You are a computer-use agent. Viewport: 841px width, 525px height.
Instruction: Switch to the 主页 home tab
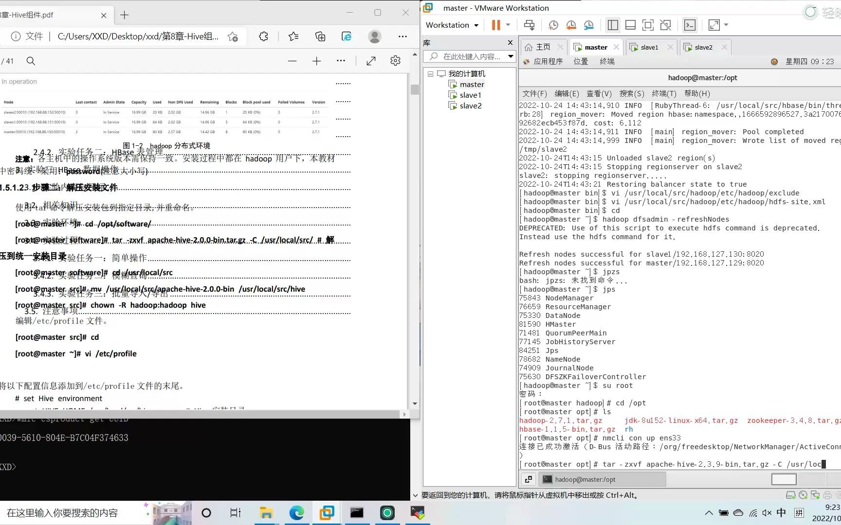pyautogui.click(x=538, y=47)
